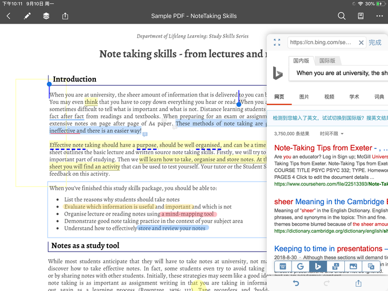
Task: Tap the selection start handle near 'When you are'
Action: [49, 84]
